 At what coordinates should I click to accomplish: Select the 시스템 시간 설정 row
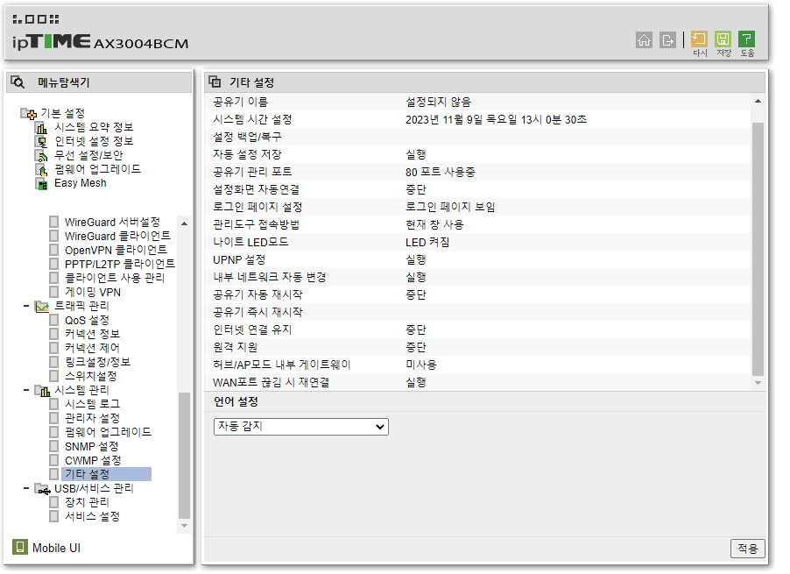pos(477,119)
